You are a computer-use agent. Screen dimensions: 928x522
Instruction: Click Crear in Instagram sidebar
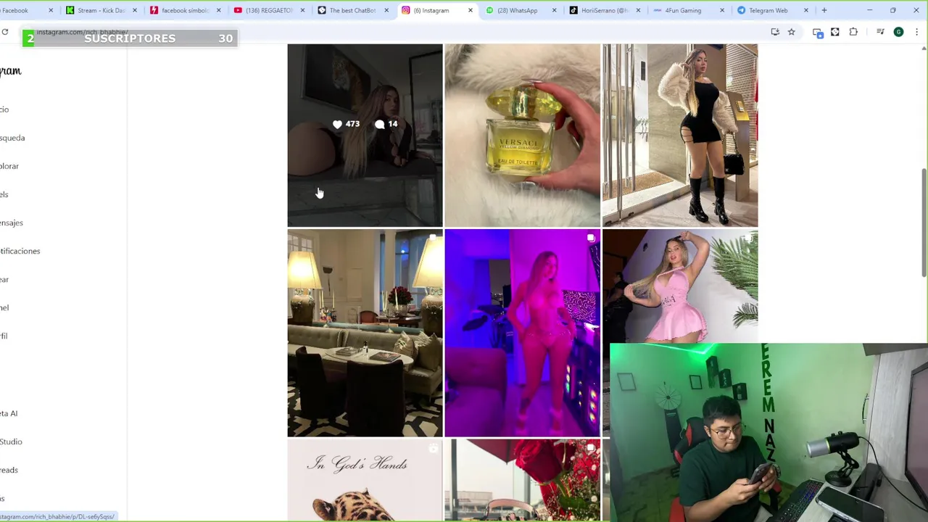click(x=4, y=279)
